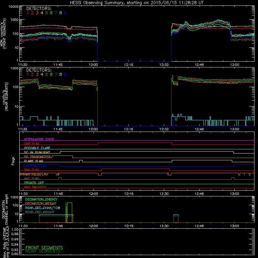
Task: Click the DECIMATION_ENERGY legend entry
Action: point(41,199)
